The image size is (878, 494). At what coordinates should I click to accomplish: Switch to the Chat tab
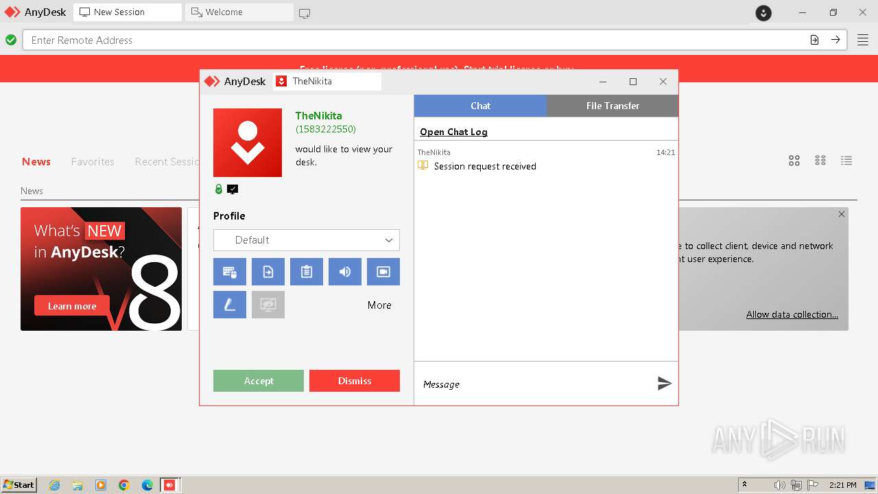pyautogui.click(x=480, y=106)
